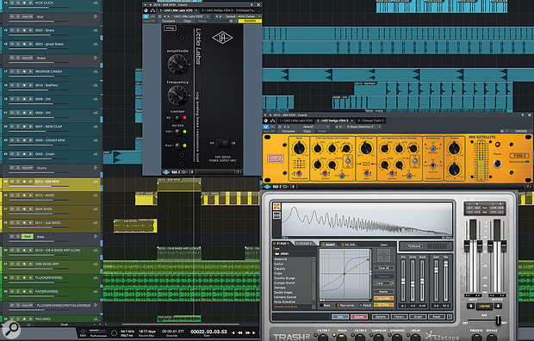Click the time position display in transport

208,332
